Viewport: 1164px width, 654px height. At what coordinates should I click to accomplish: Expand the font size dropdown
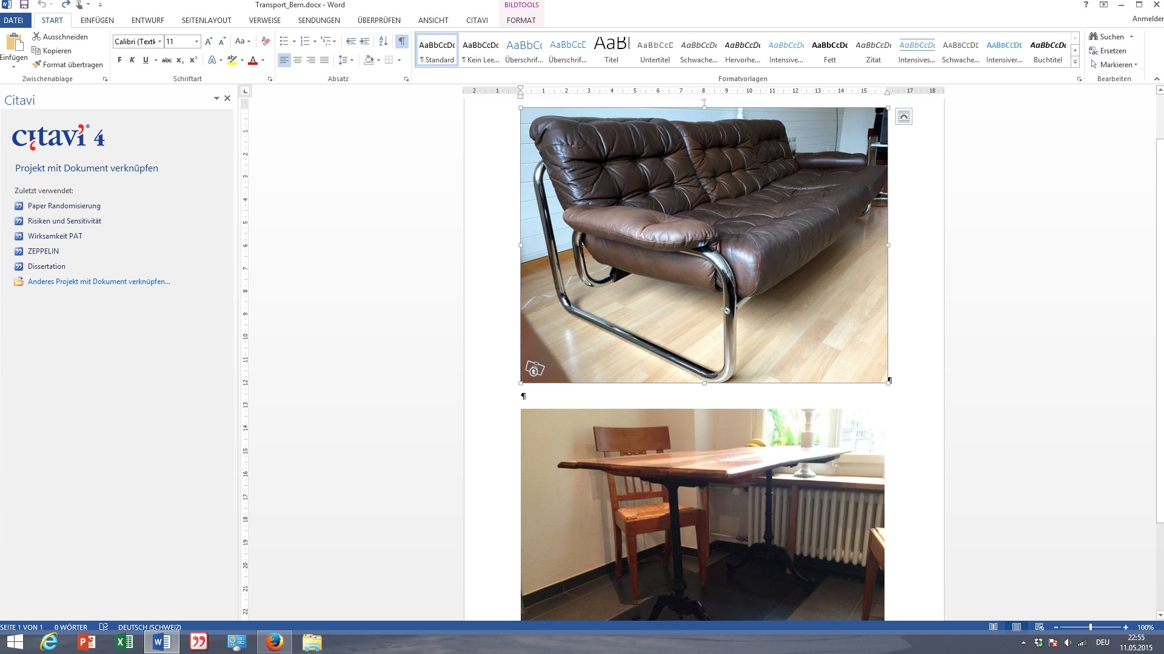click(196, 41)
